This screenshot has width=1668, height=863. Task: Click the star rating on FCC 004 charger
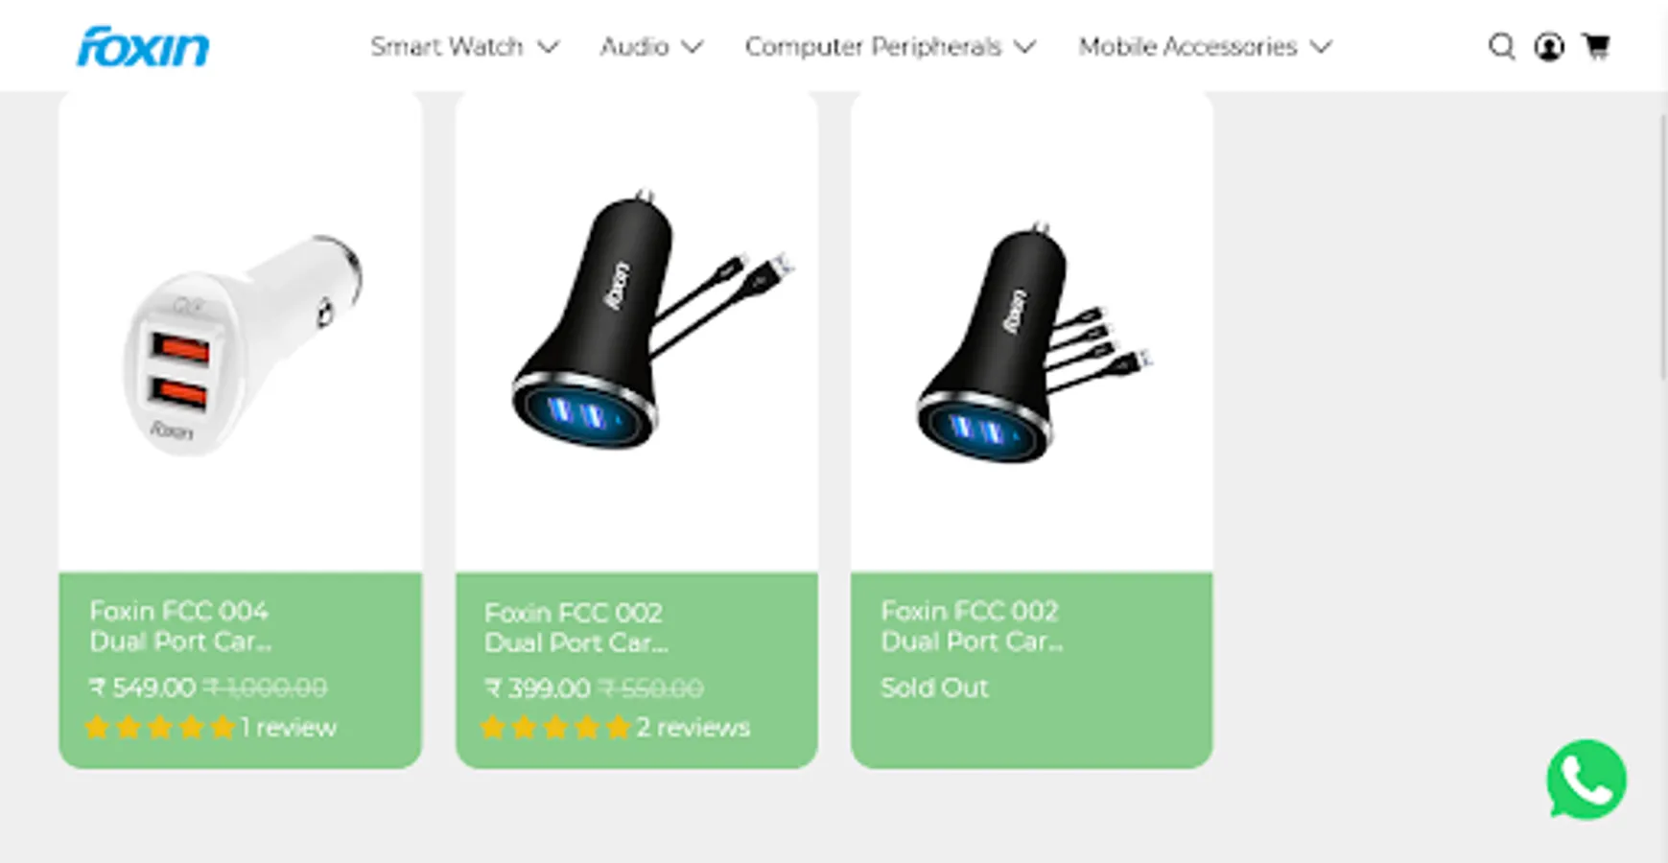click(159, 727)
